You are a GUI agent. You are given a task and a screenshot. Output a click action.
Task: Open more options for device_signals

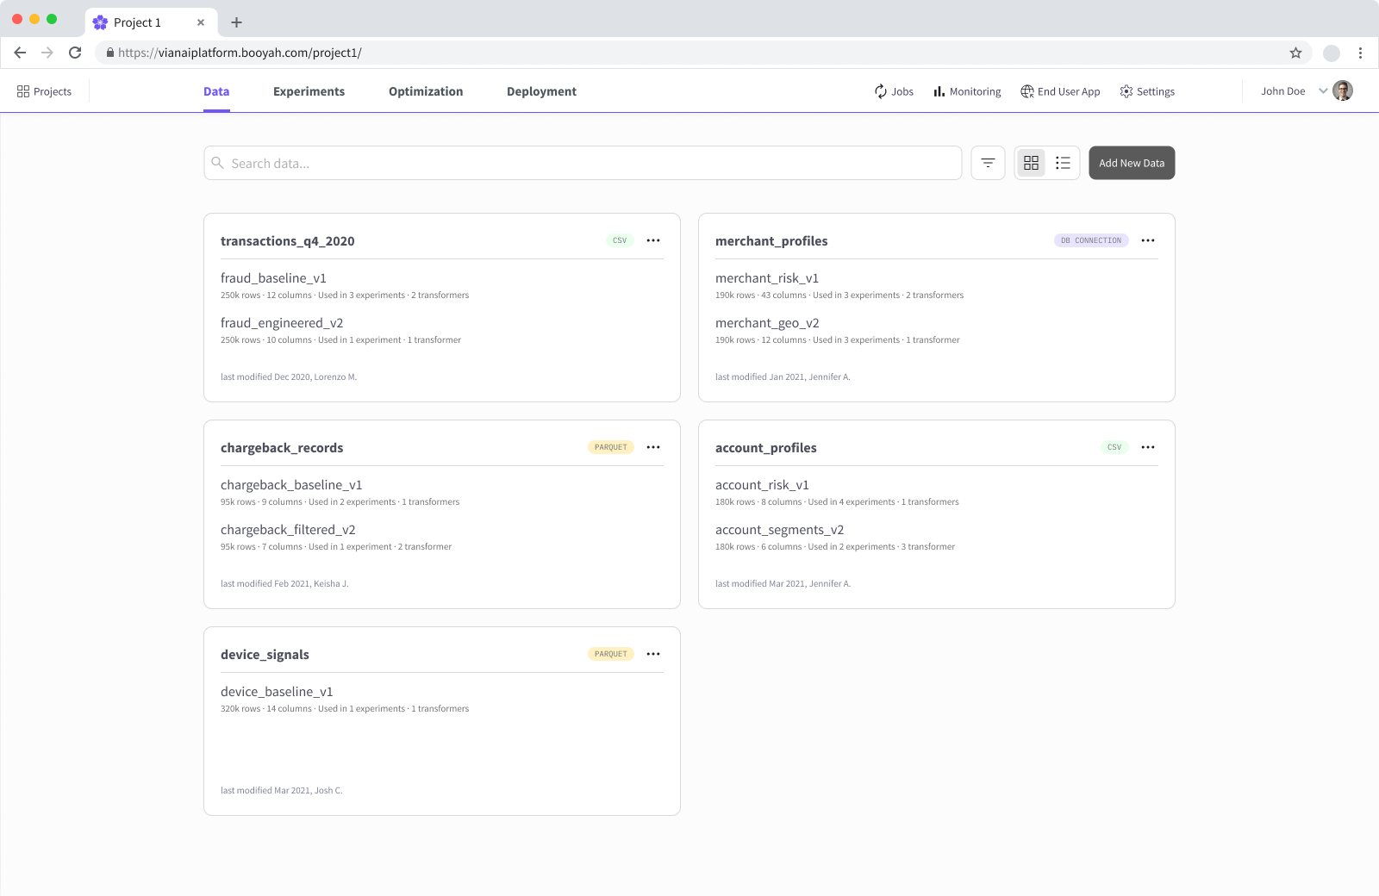click(653, 654)
